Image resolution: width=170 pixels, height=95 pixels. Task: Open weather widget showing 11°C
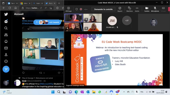click(7, 92)
